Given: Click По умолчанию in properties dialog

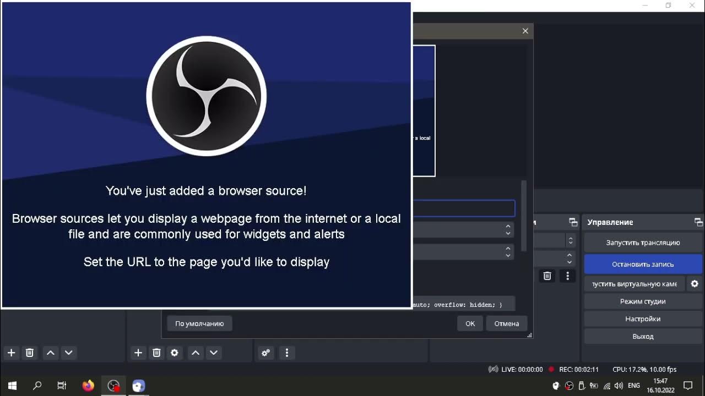Looking at the screenshot, I should pos(199,323).
